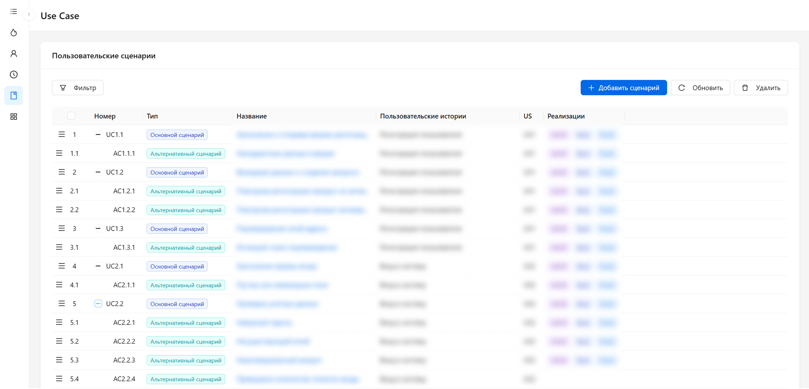809x389 pixels.
Task: Click the Номер column header
Action: (x=105, y=116)
